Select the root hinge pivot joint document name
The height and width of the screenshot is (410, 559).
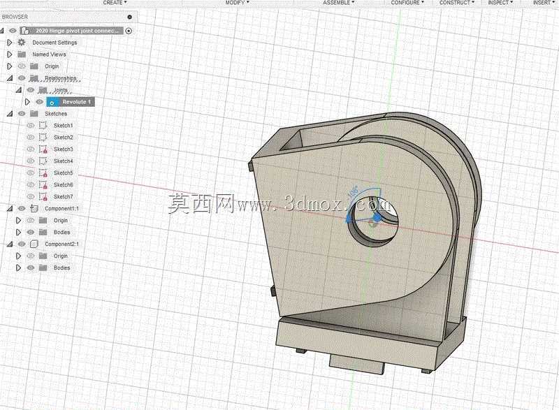coord(77,31)
